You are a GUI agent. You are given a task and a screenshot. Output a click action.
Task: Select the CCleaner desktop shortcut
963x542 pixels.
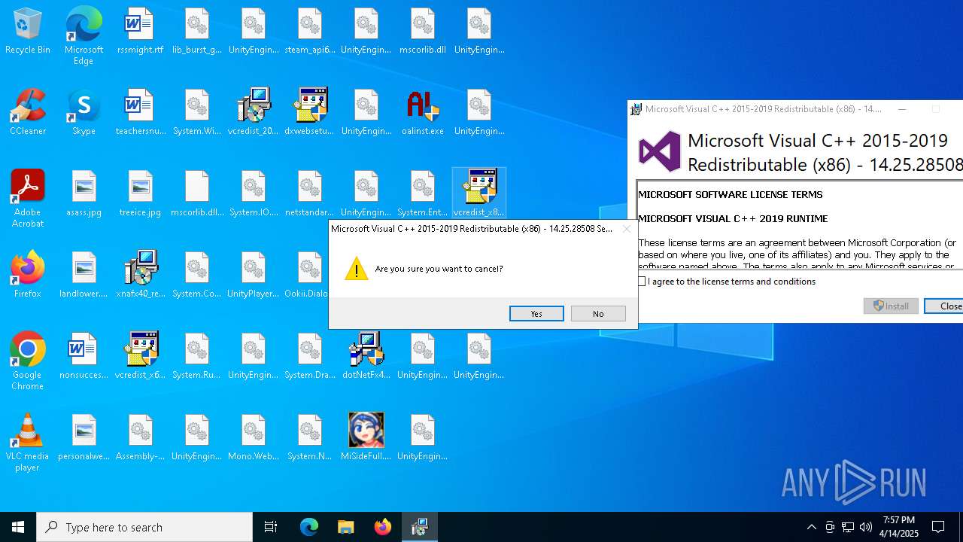(x=28, y=113)
